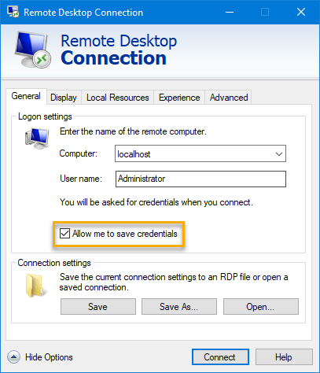This screenshot has width=320, height=373.
Task: Click the folder icon in Connection settings
Action: [35, 286]
